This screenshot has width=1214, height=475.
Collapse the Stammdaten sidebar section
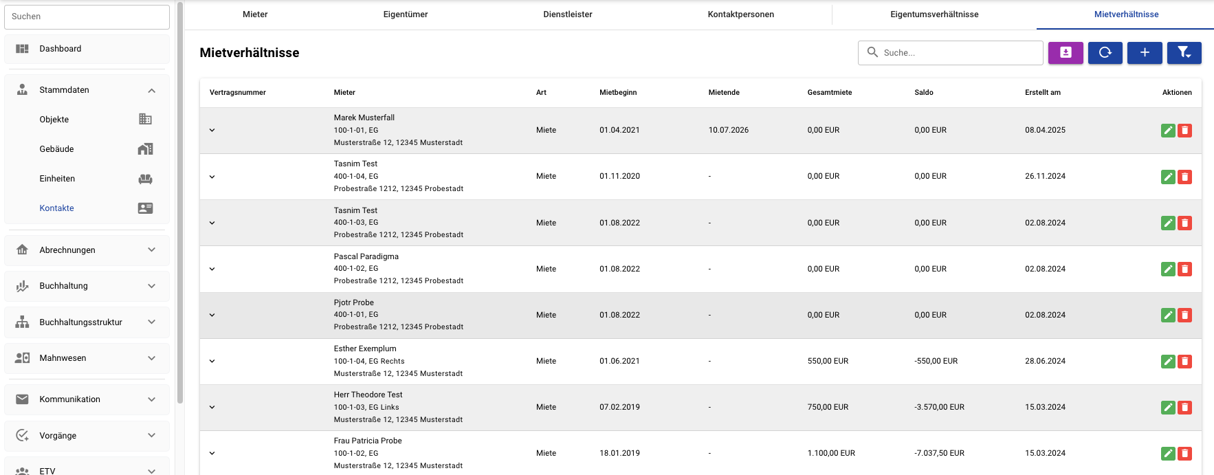152,90
